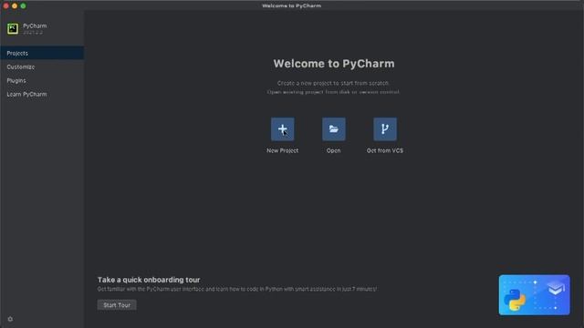Select the Projects tab in sidebar
Image resolution: width=584 pixels, height=328 pixels.
(x=42, y=53)
